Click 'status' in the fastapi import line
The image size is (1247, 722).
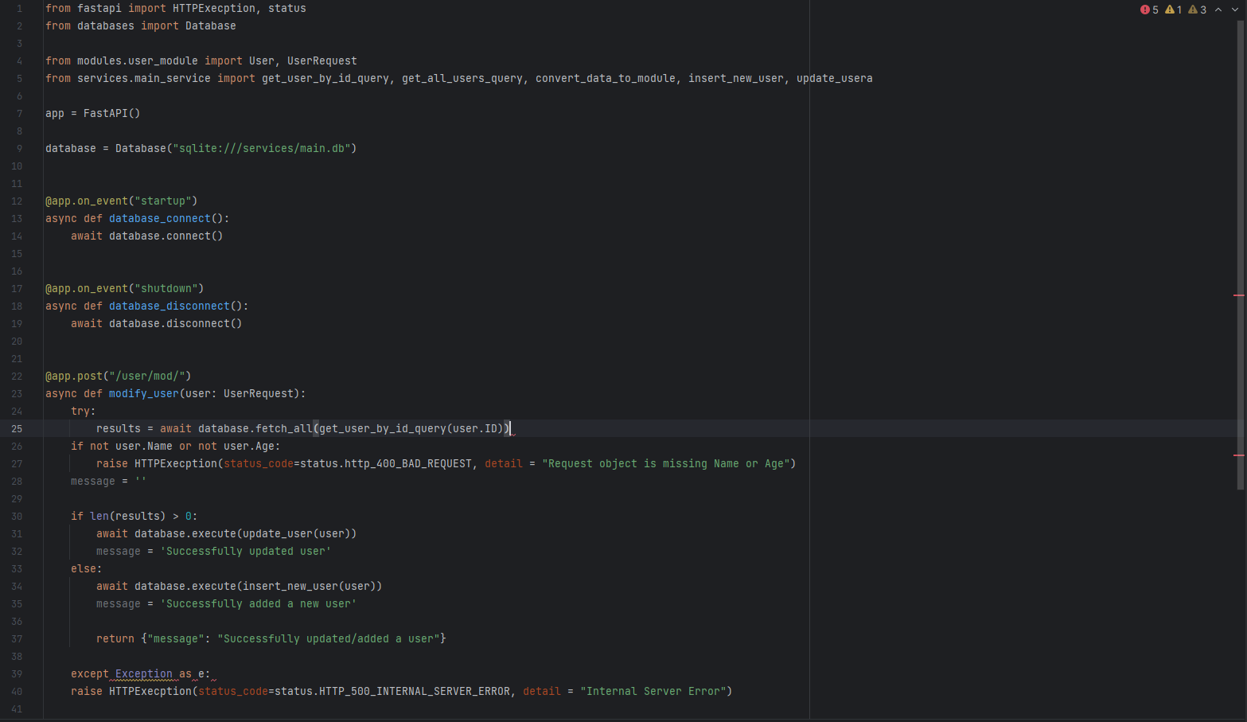(287, 8)
